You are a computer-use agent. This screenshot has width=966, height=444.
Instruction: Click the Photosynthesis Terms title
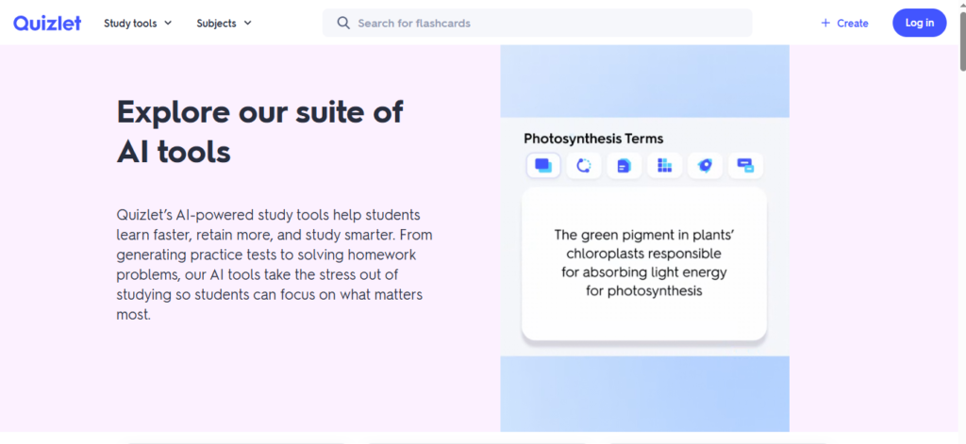point(593,139)
